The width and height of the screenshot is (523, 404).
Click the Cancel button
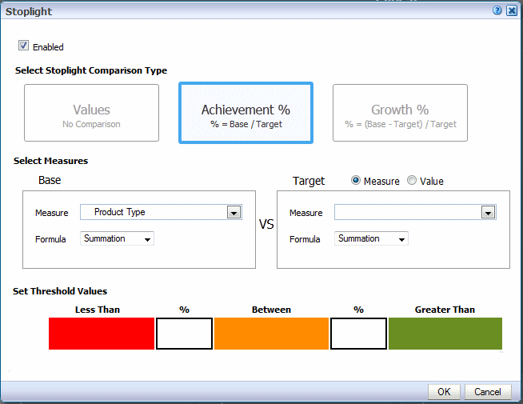(488, 392)
